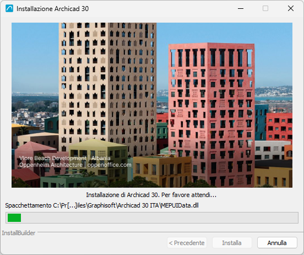Click the disabled Precedente button
This screenshot has height=255, width=304.
[x=187, y=242]
